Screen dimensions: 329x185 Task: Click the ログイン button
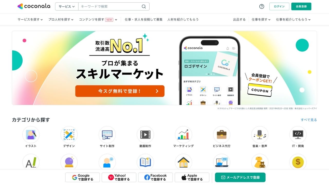[x=279, y=6]
